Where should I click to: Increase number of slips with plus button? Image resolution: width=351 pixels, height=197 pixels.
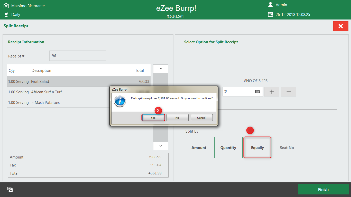tap(272, 92)
